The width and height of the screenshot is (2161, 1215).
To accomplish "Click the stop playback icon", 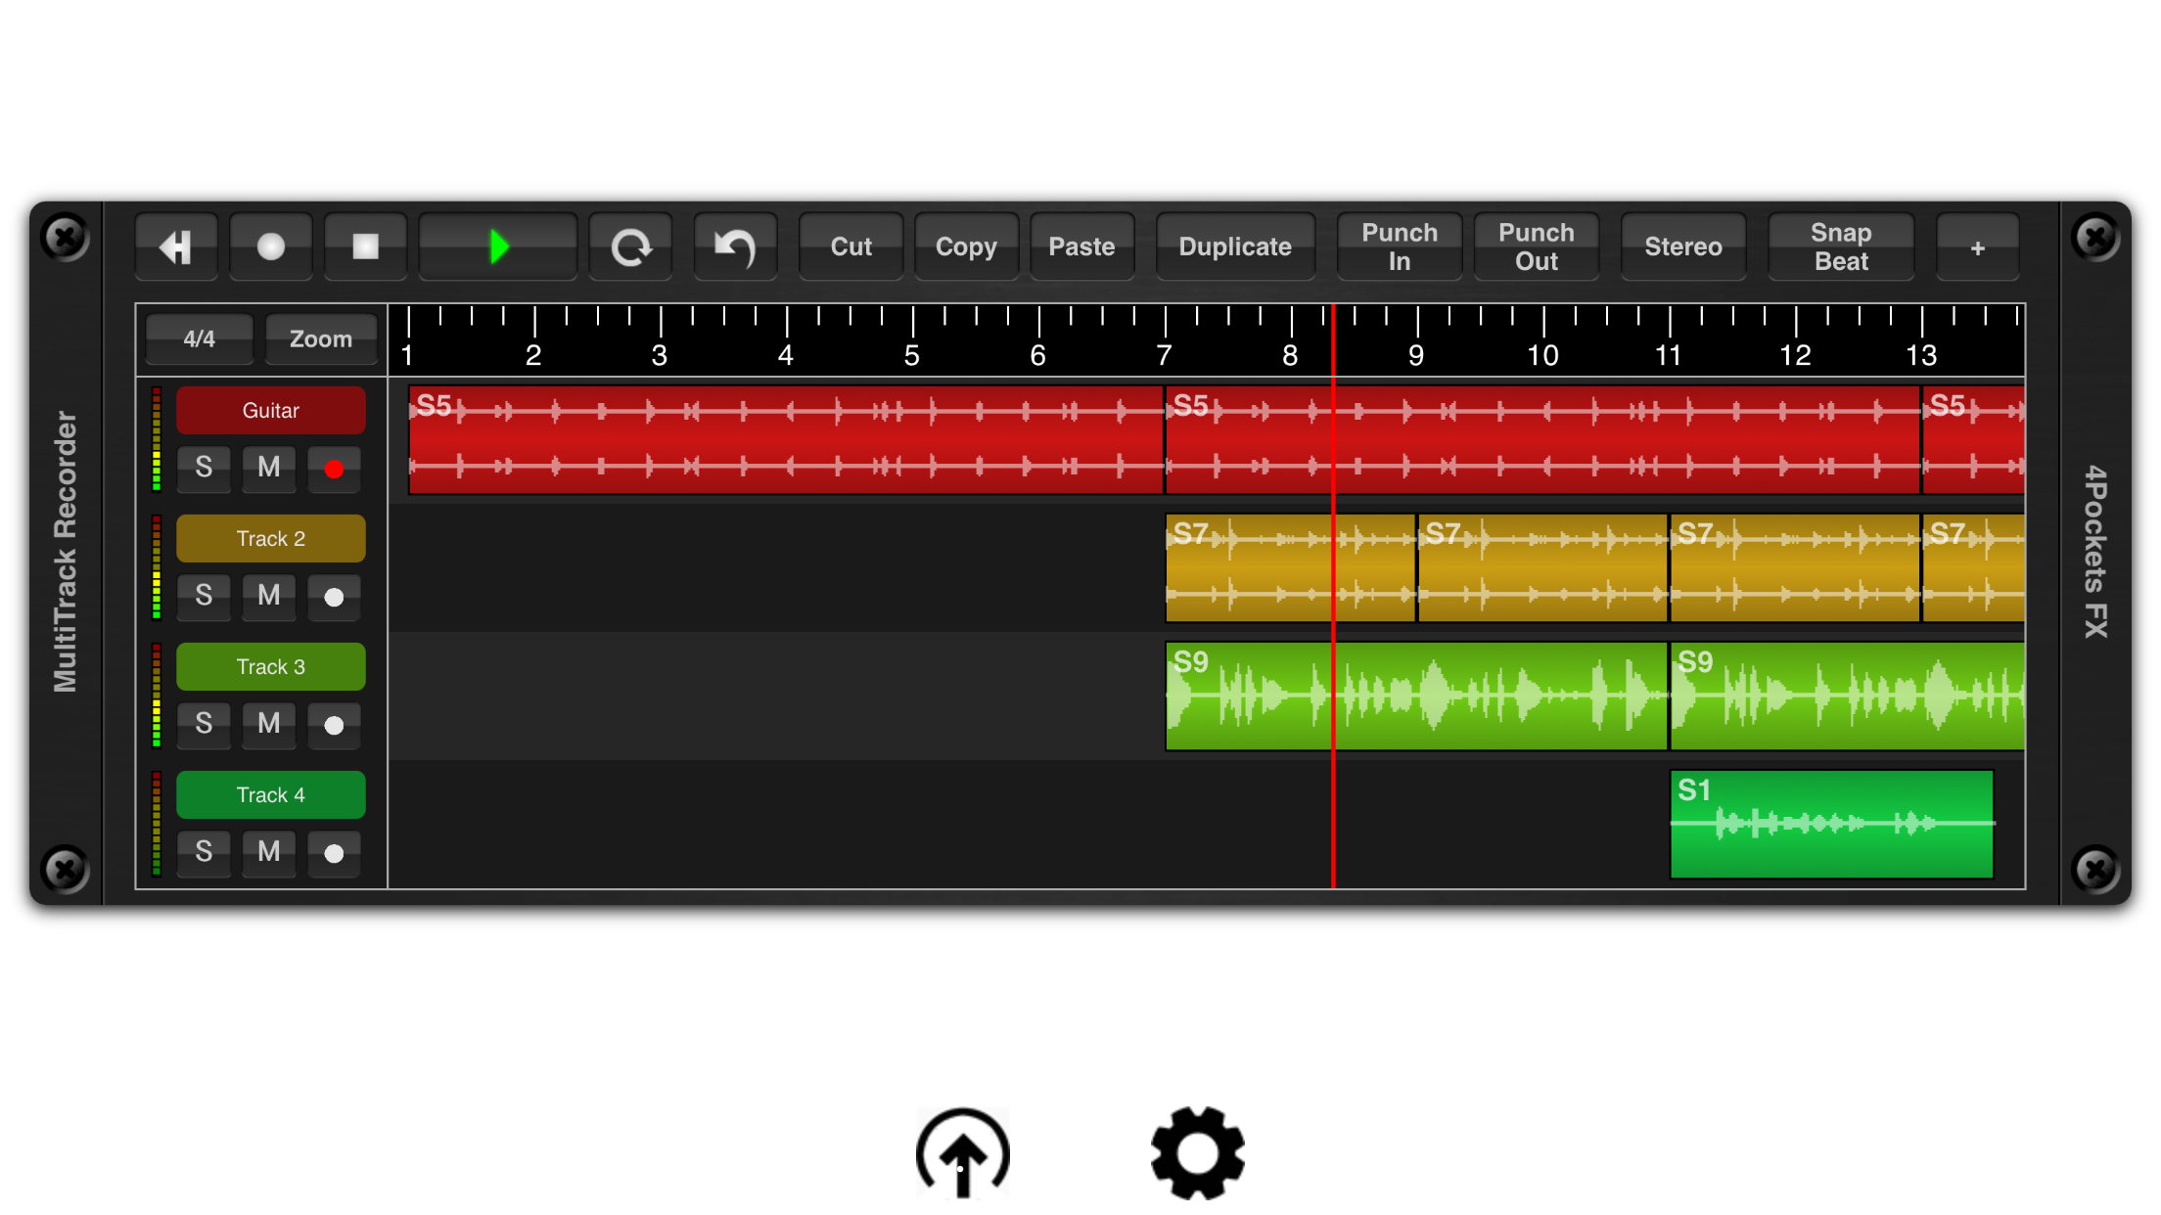I will pyautogui.click(x=365, y=247).
